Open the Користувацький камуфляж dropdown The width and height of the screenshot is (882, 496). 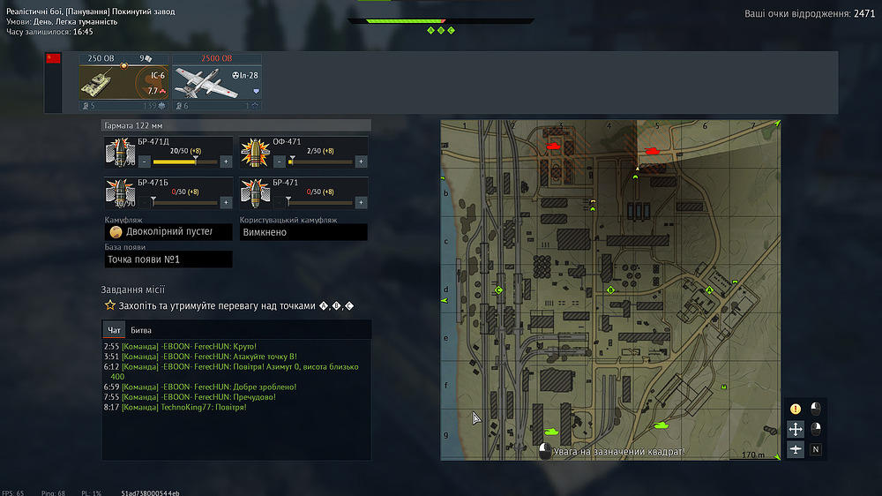pyautogui.click(x=303, y=232)
